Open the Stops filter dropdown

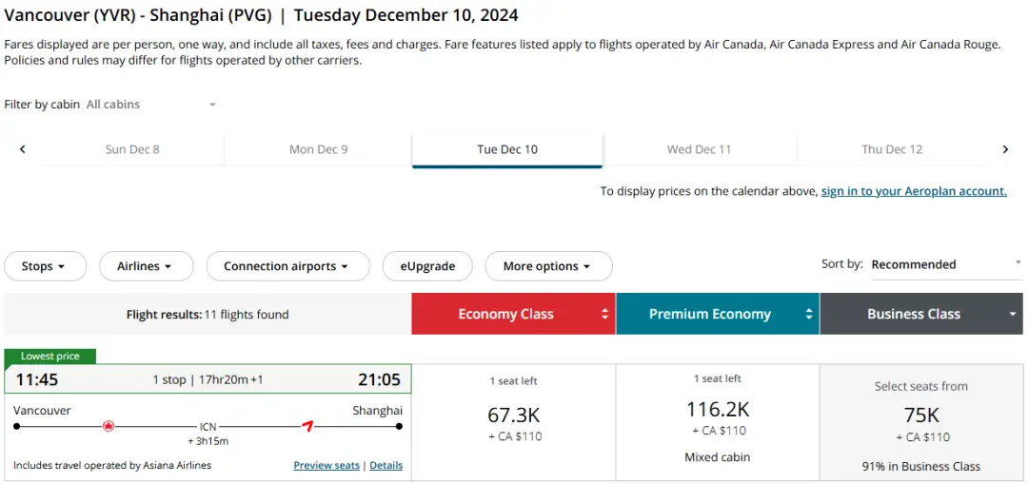45,266
